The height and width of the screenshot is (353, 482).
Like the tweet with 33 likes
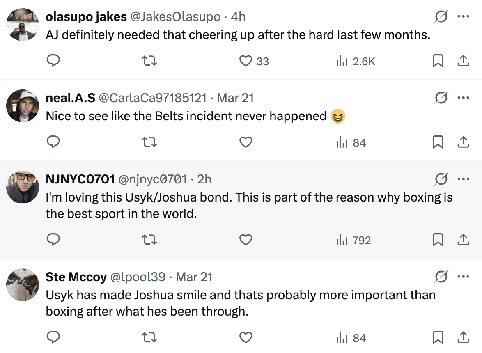(x=246, y=61)
